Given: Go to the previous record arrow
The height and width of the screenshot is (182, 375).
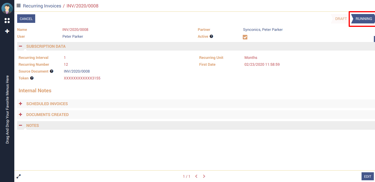Looking at the screenshot, I should coord(196,176).
